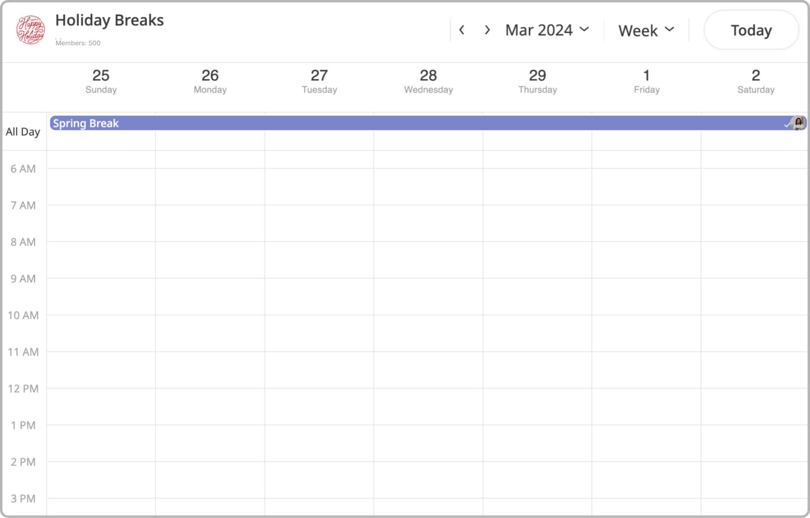
Task: Jump to today with the Today button
Action: coord(751,30)
